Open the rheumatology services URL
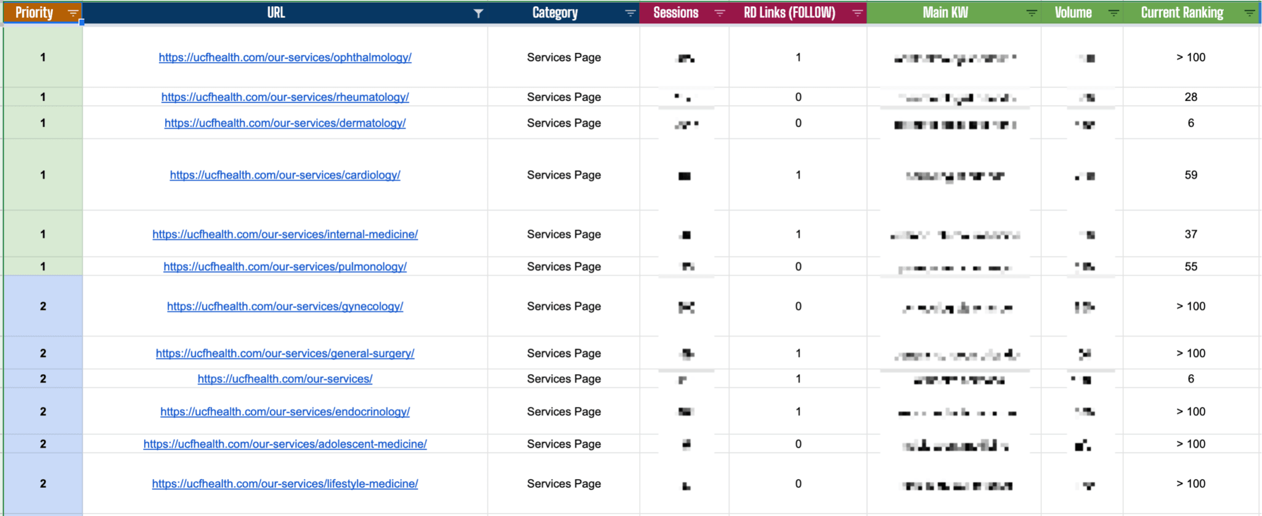Screen dimensions: 1262x516 [285, 97]
